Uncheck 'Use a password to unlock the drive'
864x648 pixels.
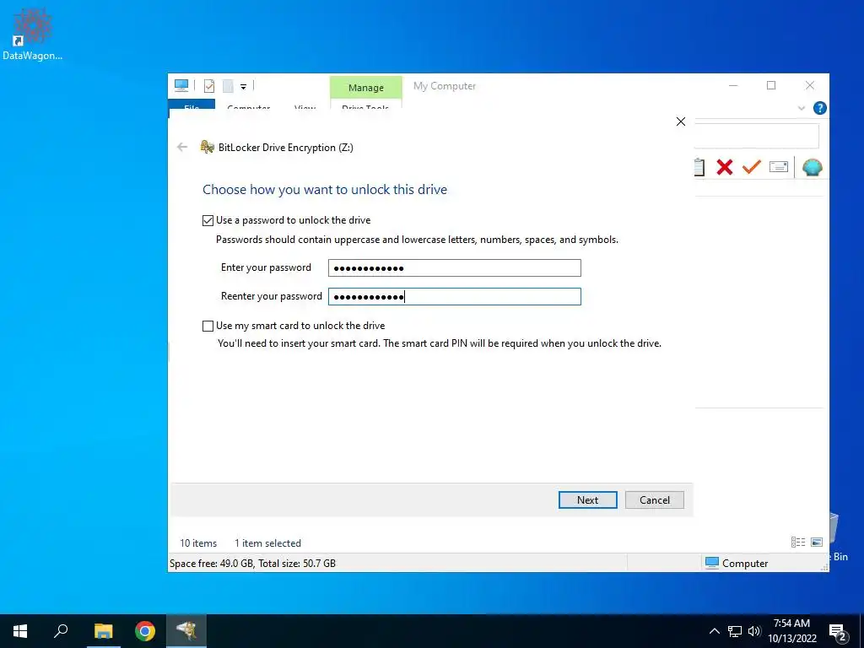click(208, 220)
